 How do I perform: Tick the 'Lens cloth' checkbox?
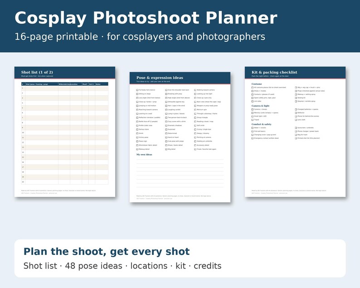point(296,120)
